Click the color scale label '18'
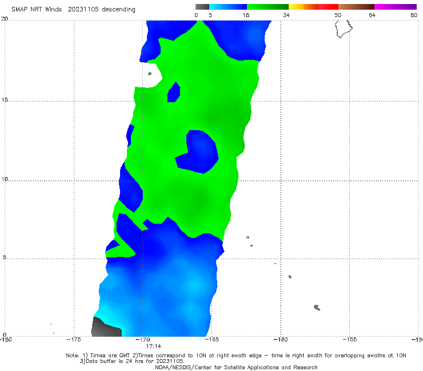The width and height of the screenshot is (423, 371). tap(246, 15)
